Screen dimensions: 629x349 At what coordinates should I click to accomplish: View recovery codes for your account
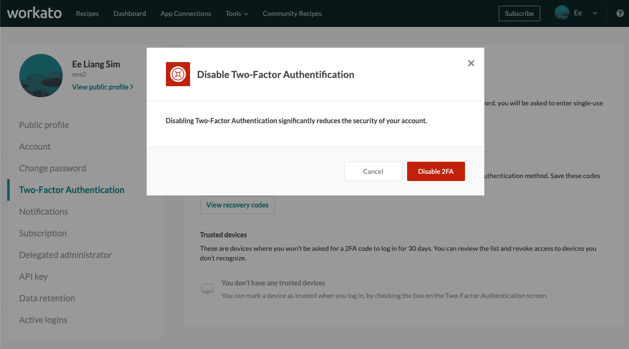237,205
